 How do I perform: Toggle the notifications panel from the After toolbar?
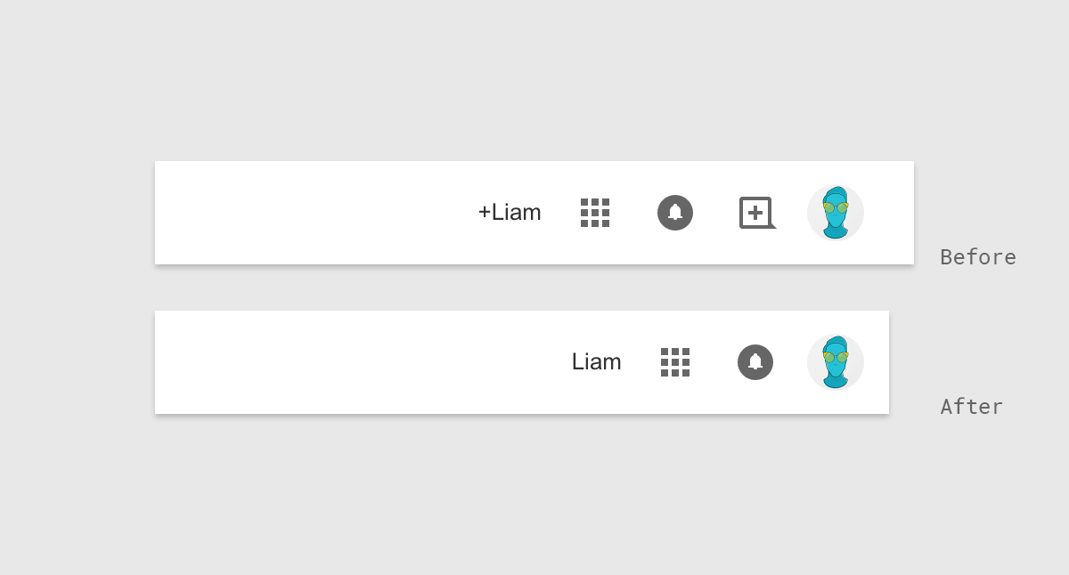755,362
